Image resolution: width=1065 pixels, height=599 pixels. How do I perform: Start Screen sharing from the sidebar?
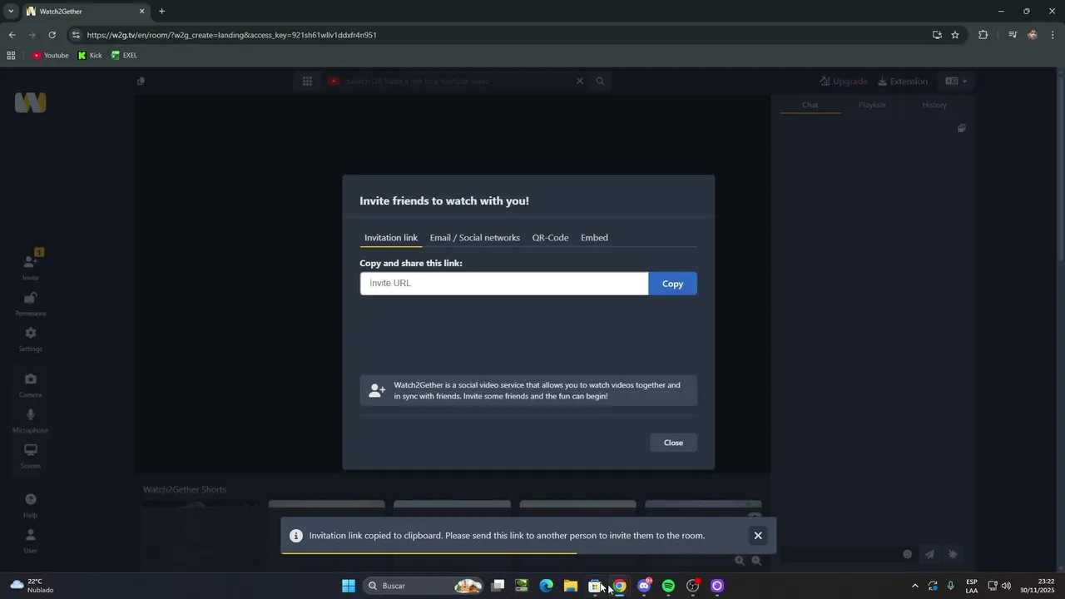pyautogui.click(x=31, y=455)
